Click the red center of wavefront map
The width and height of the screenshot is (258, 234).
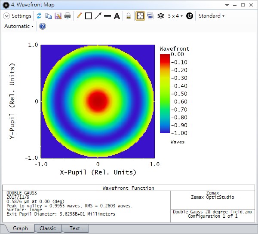tap(98, 101)
